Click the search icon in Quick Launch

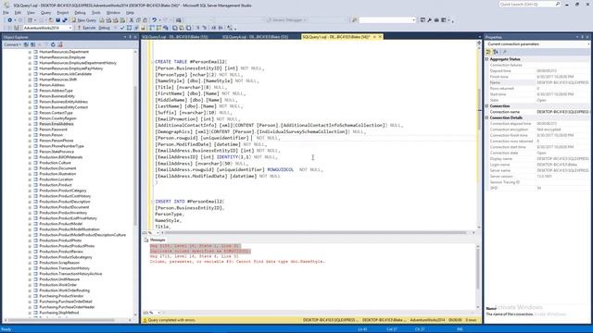558,4
